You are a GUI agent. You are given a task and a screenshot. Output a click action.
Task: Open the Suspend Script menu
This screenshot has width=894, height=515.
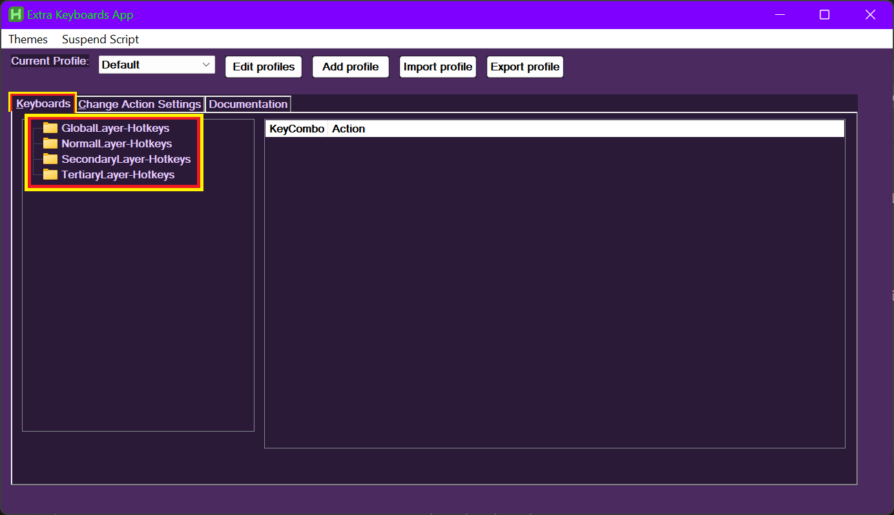(x=100, y=39)
